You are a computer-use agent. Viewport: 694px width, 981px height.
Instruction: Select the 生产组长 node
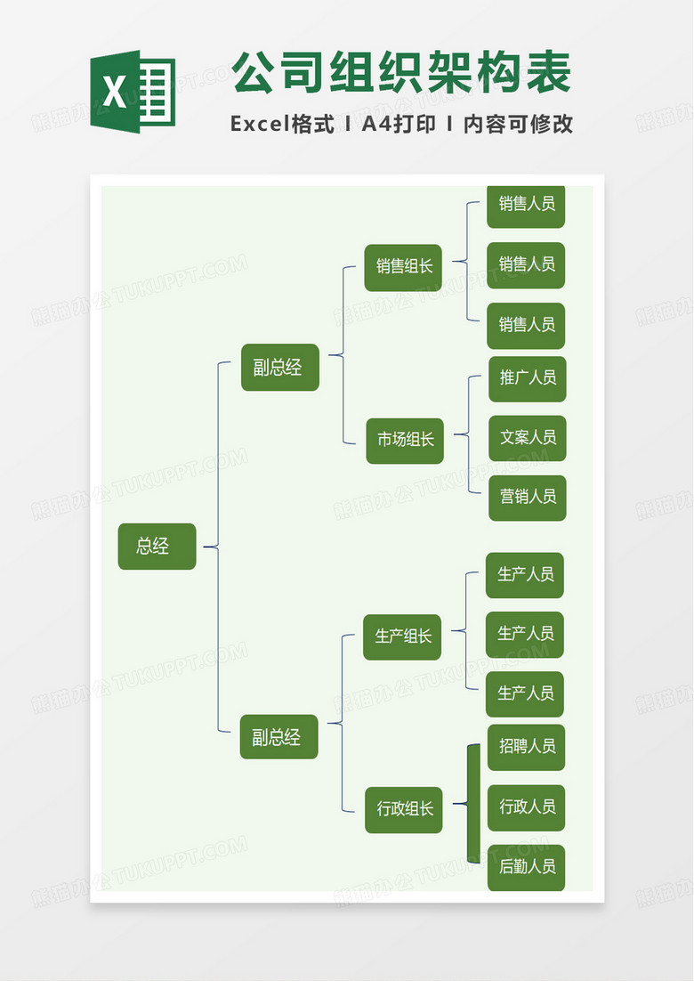(x=402, y=636)
